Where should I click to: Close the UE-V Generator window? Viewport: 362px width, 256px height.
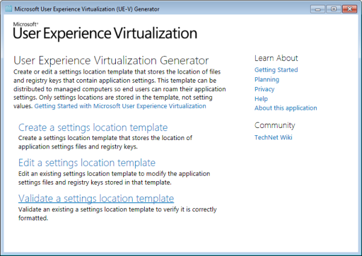tap(349, 9)
